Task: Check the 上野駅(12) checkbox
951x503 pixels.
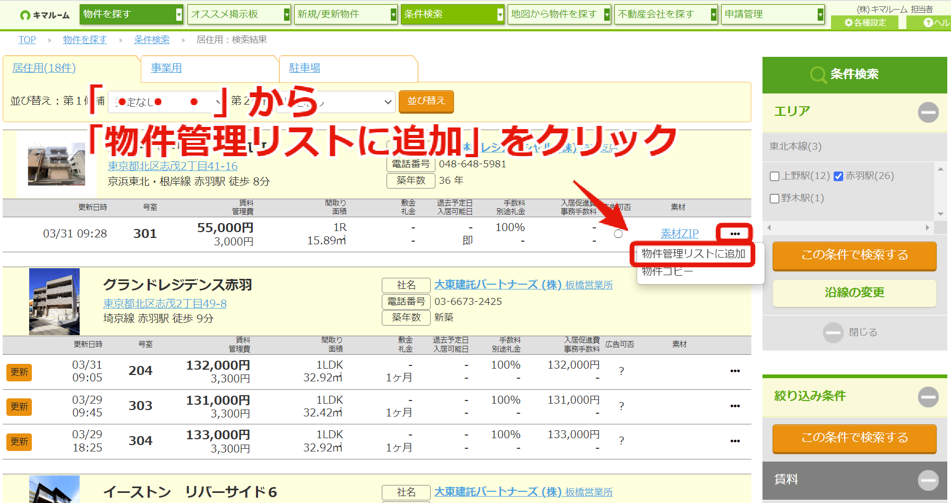Action: pos(775,176)
